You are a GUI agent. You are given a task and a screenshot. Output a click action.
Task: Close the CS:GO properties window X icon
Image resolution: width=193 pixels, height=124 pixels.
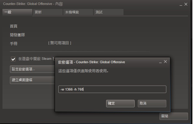(186, 4)
